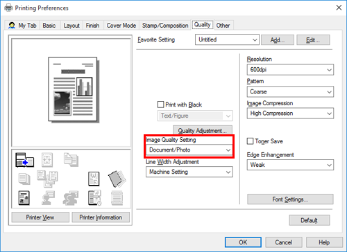Open the Image Quality Setting dropdown
The image size is (347, 252).
[x=189, y=150]
